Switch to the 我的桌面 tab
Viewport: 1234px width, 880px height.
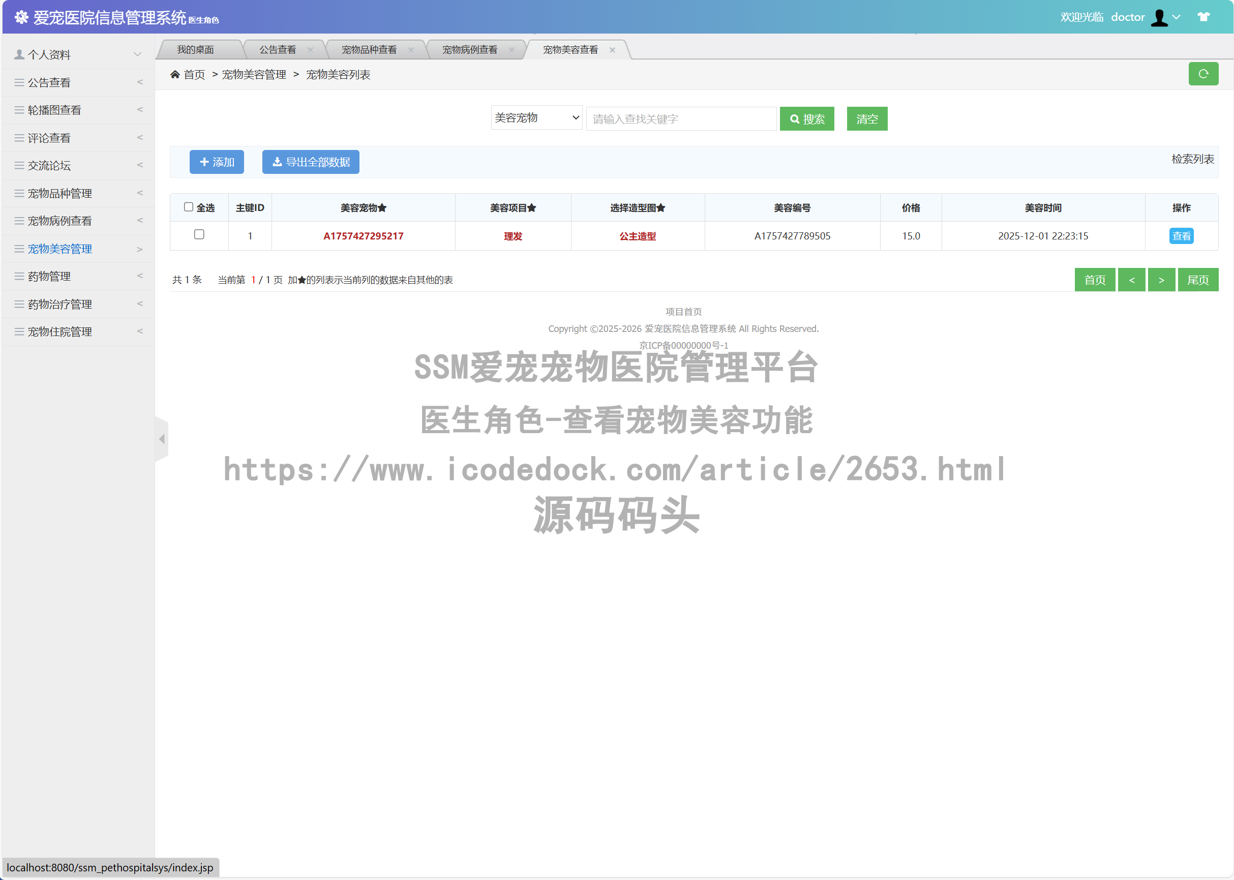195,50
